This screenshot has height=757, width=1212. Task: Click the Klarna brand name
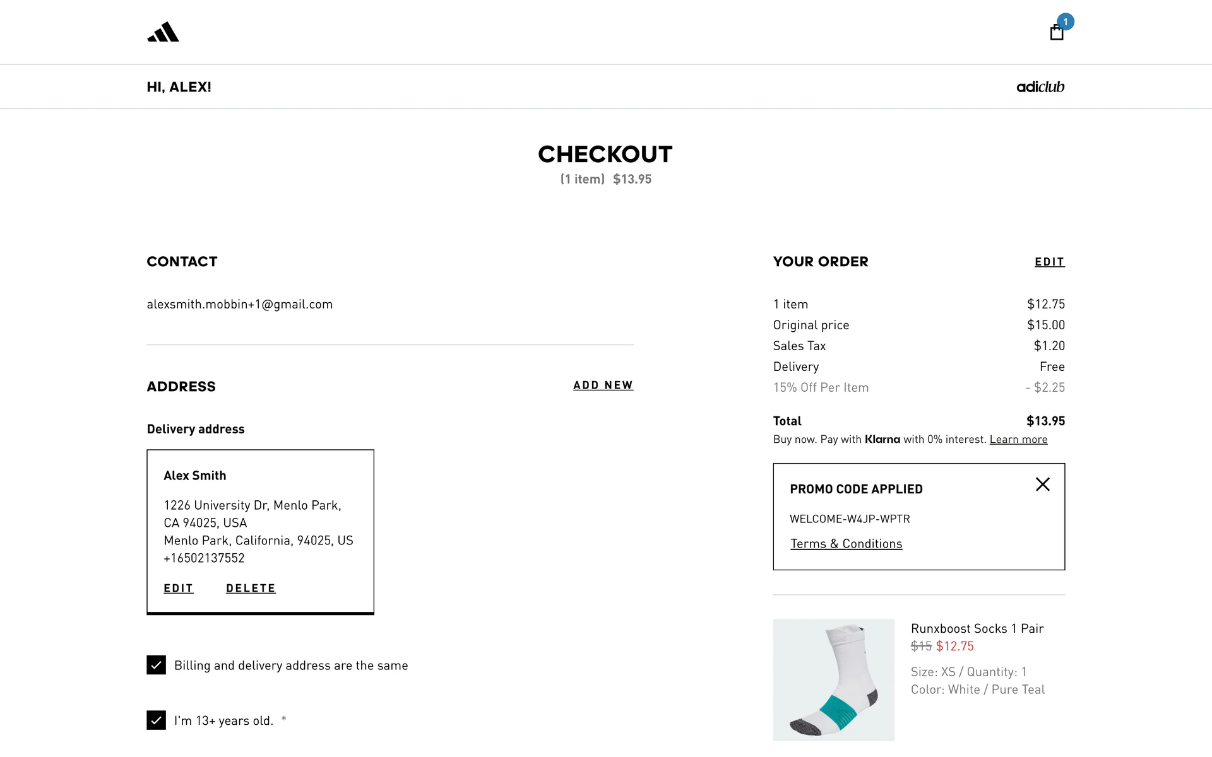[x=882, y=440]
